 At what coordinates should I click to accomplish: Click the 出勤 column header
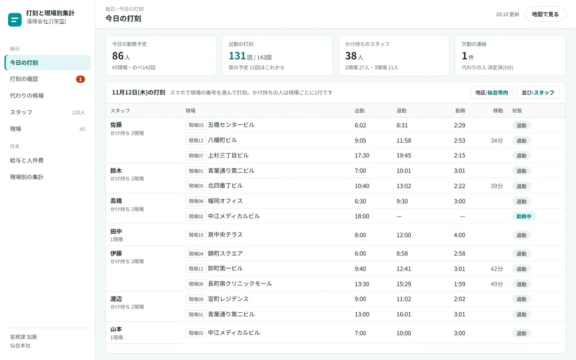(x=360, y=111)
